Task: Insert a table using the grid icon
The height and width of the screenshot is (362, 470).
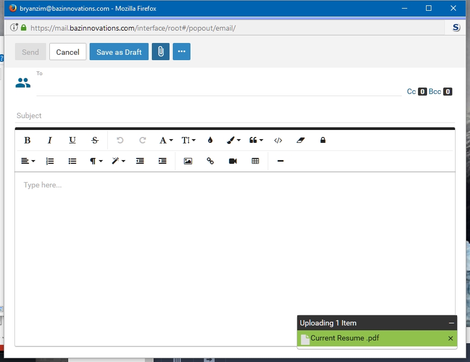Action: click(x=255, y=161)
